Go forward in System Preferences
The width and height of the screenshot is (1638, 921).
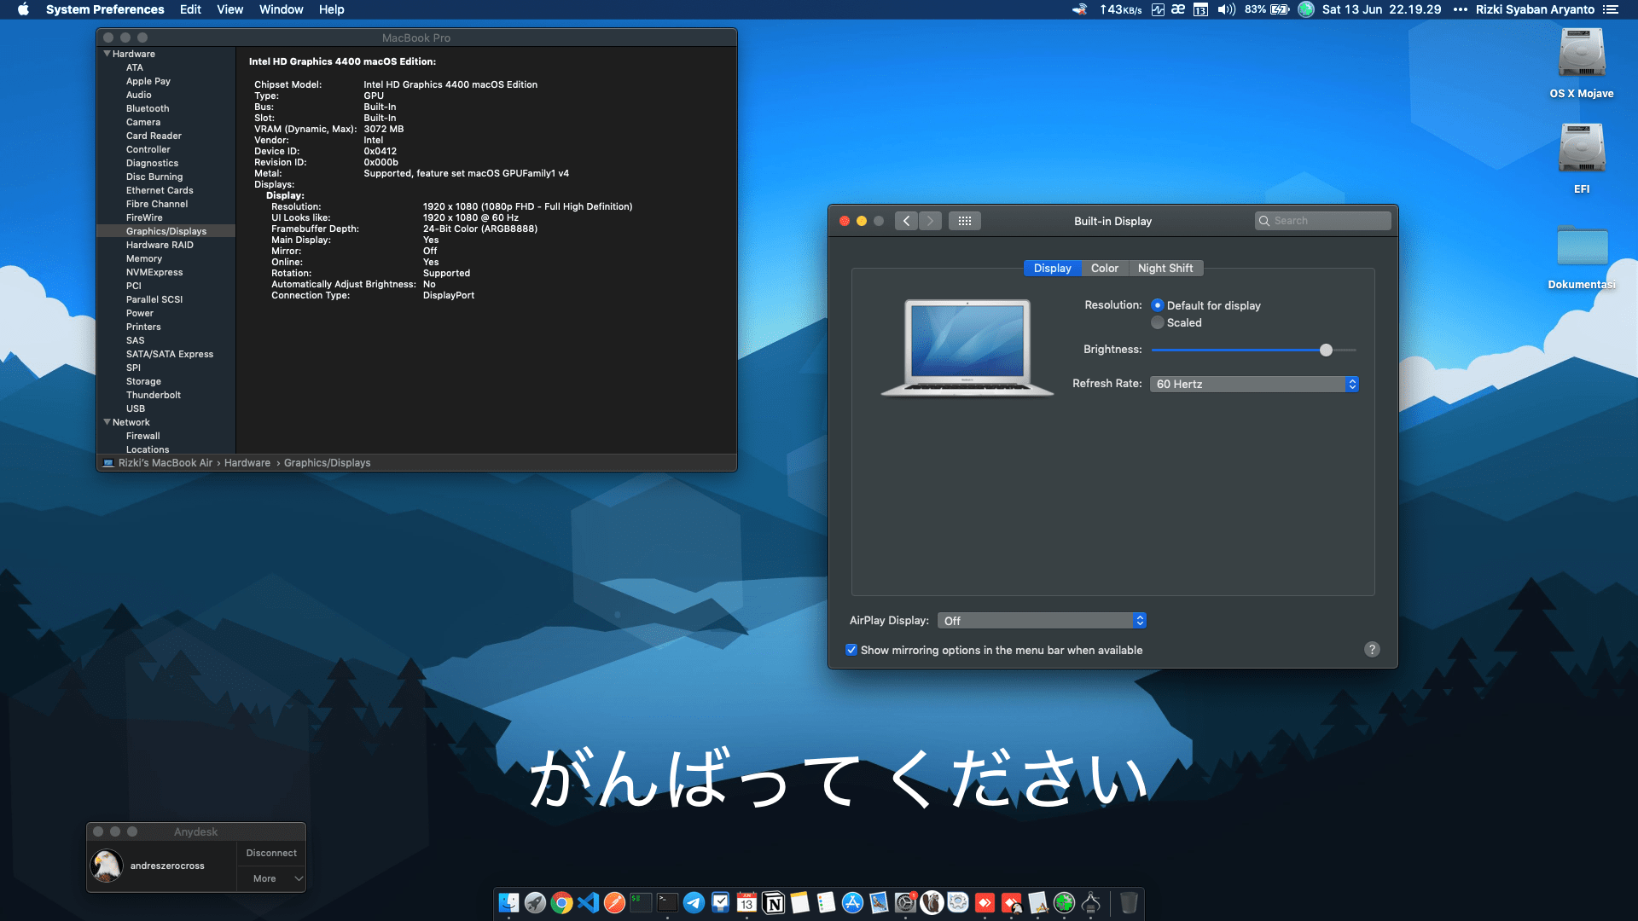tap(931, 221)
